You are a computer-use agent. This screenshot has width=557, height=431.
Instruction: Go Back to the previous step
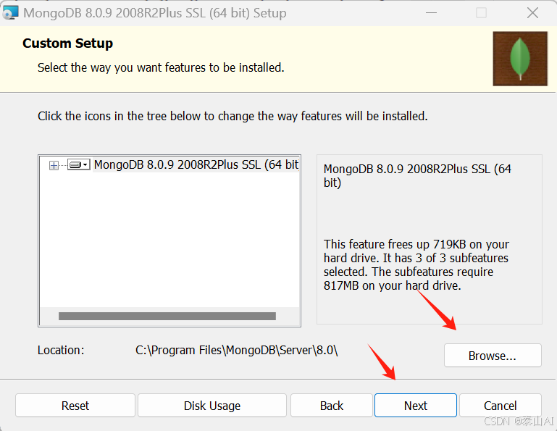coord(332,406)
